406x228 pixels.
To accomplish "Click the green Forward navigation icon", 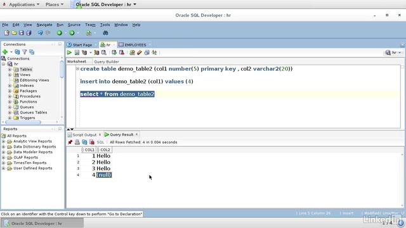I will click(x=72, y=33).
